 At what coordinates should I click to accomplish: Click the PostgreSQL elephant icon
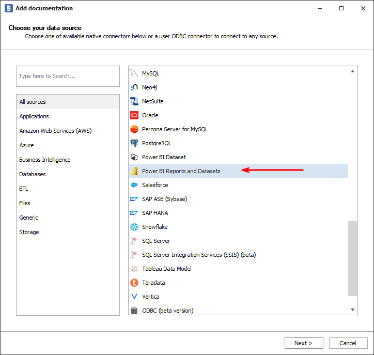pos(134,143)
